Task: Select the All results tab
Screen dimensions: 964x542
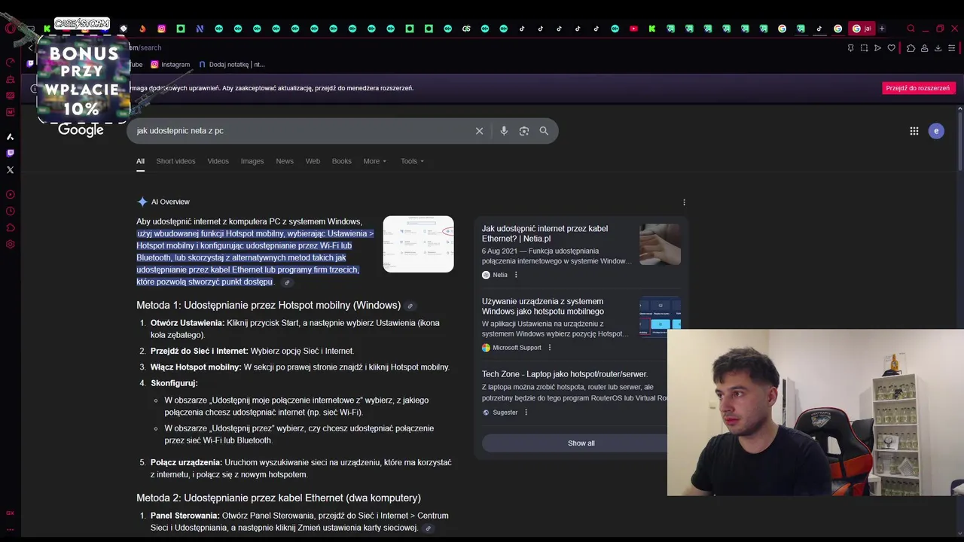Action: click(x=140, y=161)
